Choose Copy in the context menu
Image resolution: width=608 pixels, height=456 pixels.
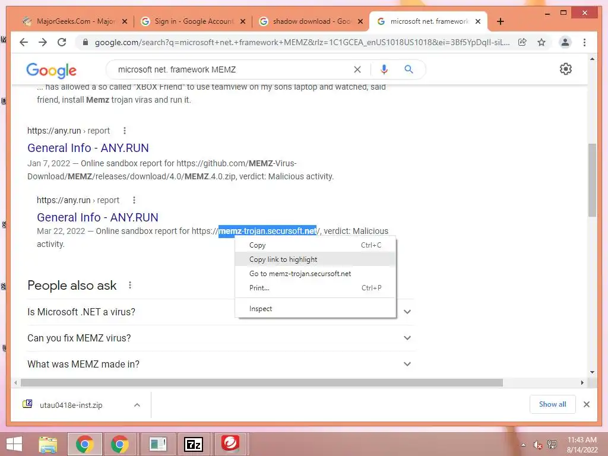315,245
